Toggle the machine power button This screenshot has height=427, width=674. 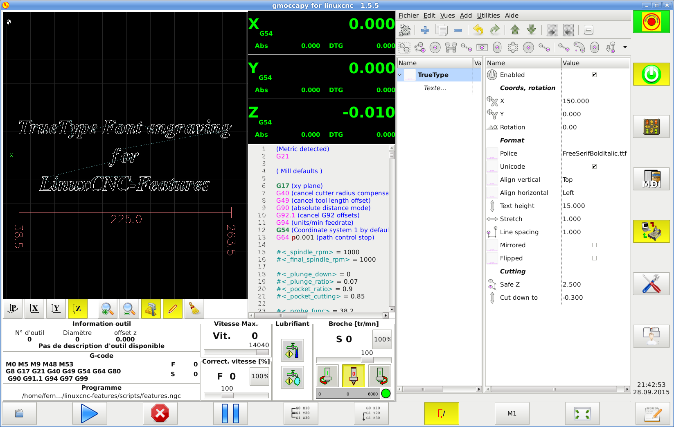tap(651, 74)
